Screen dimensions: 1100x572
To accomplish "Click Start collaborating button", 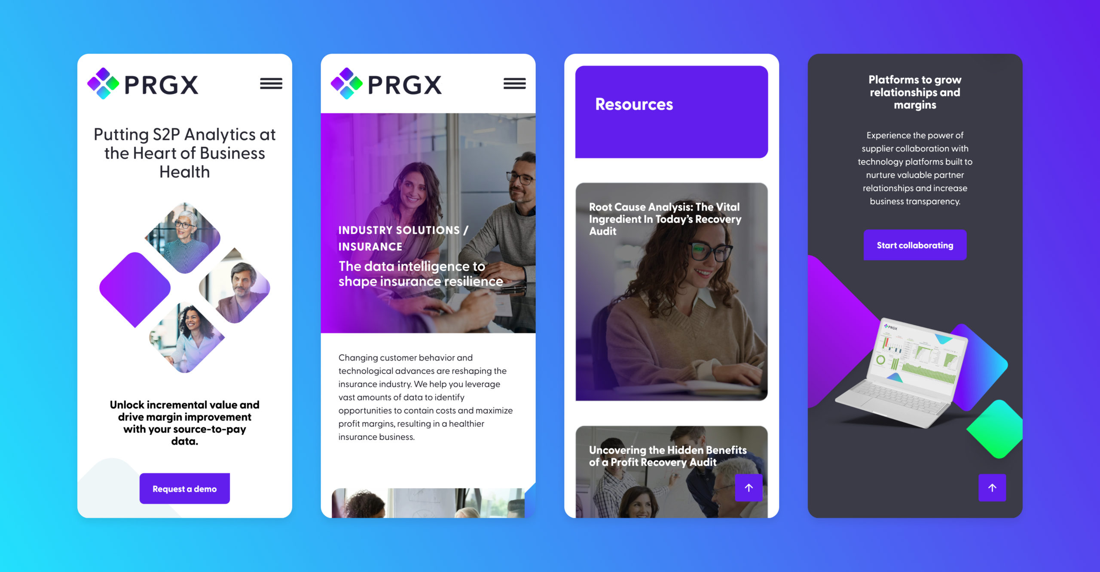I will point(915,245).
